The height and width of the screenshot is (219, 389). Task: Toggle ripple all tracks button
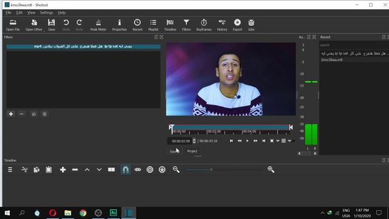pos(162,170)
